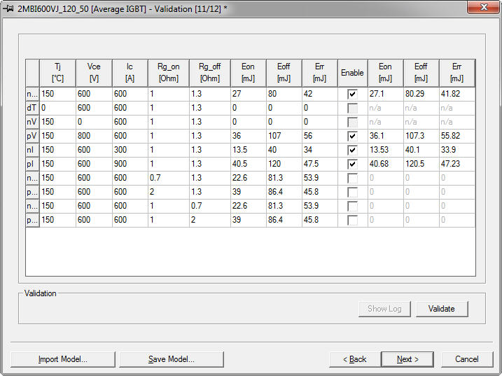This screenshot has height=376, width=502.
Task: Select the pV row header
Action: point(32,136)
